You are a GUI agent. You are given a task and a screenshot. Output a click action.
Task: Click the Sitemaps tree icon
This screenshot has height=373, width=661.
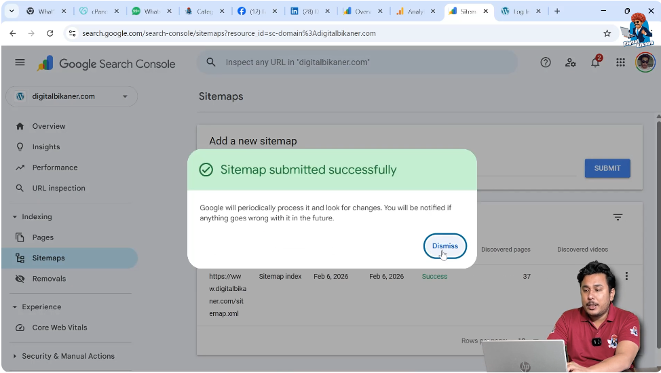tap(20, 258)
